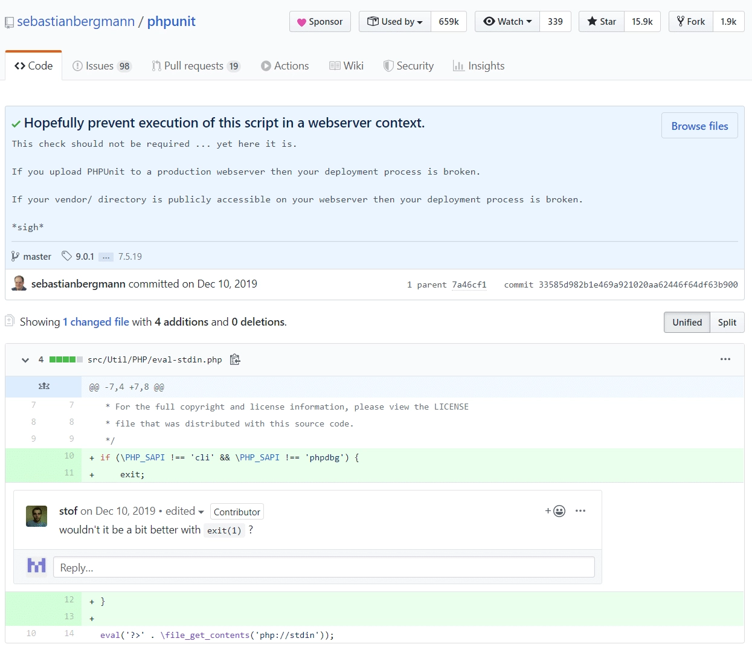Open the stof comment options ellipsis
752x647 pixels.
[x=580, y=511]
